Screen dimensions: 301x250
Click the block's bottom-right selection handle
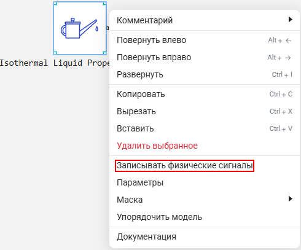click(x=104, y=53)
